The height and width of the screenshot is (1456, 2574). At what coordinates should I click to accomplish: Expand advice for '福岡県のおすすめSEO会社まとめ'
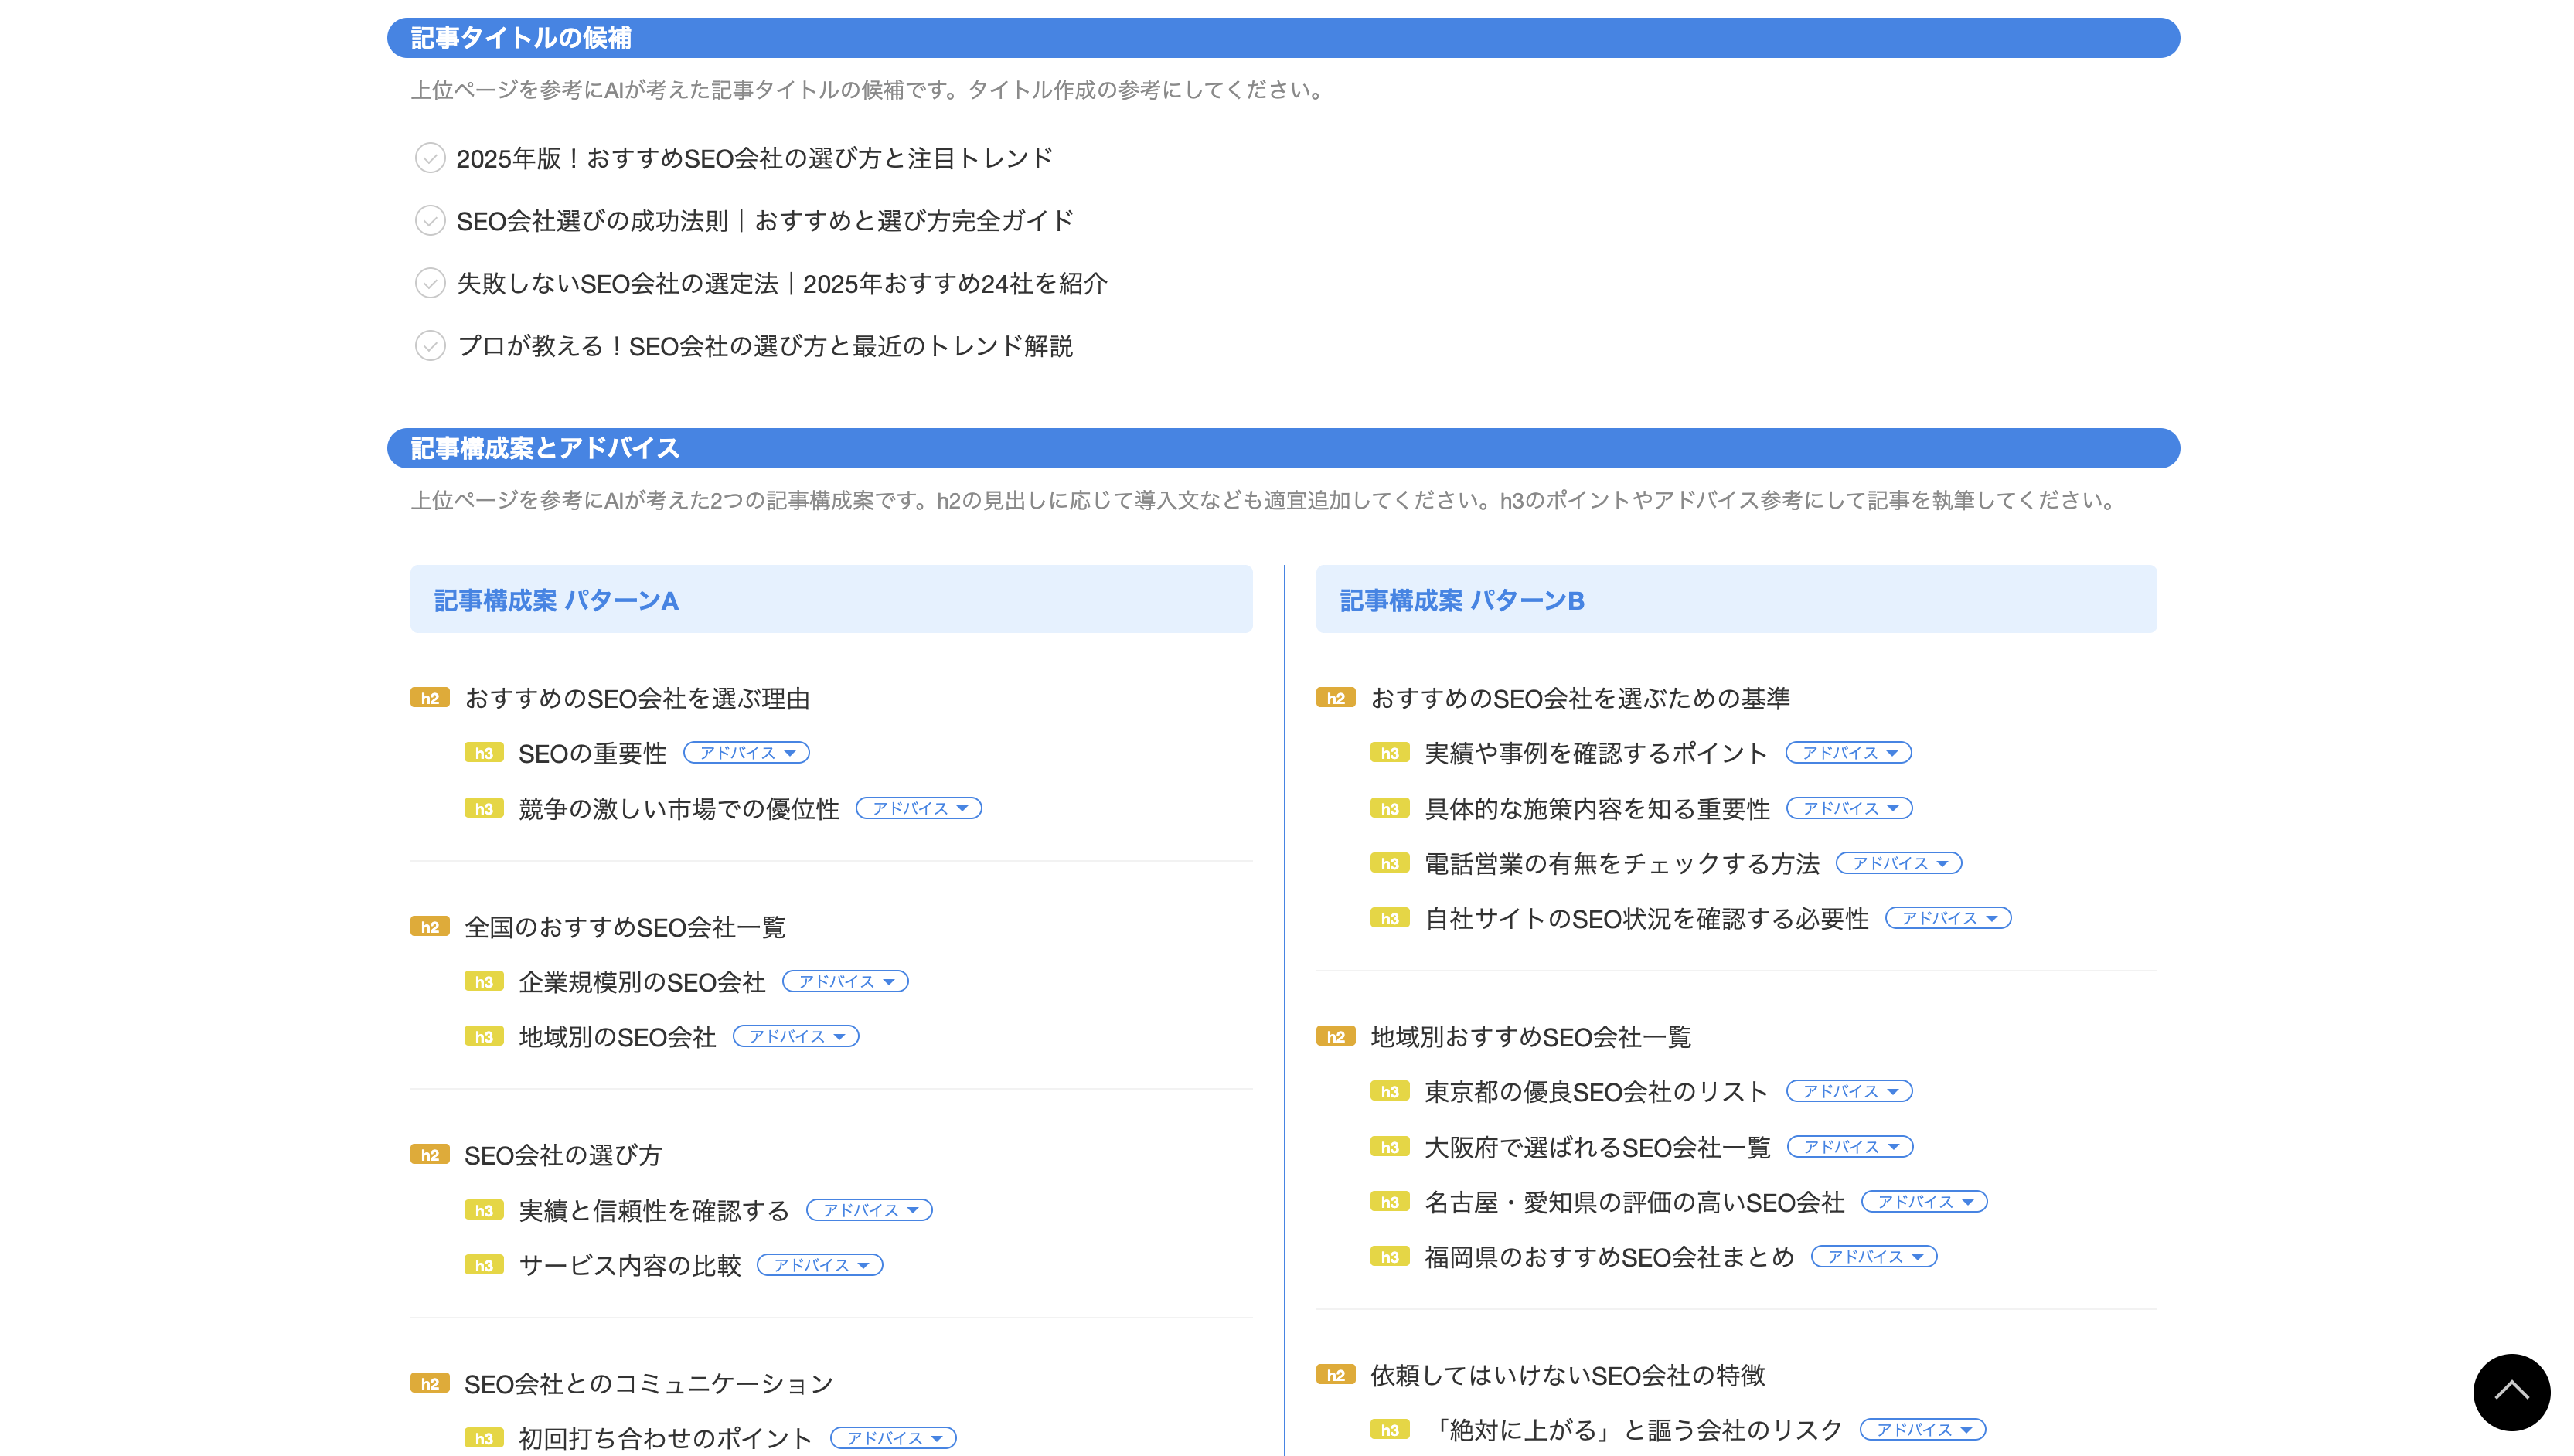coord(1874,1257)
